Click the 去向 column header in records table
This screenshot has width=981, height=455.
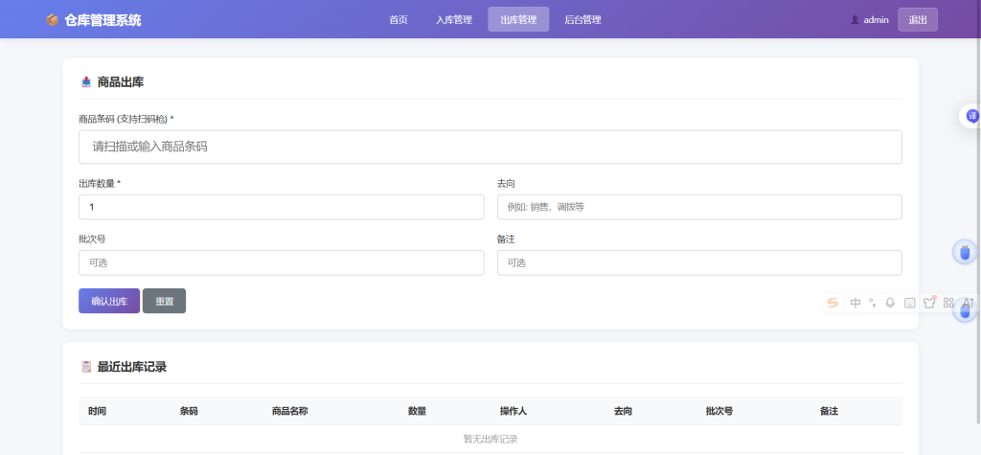click(x=623, y=411)
